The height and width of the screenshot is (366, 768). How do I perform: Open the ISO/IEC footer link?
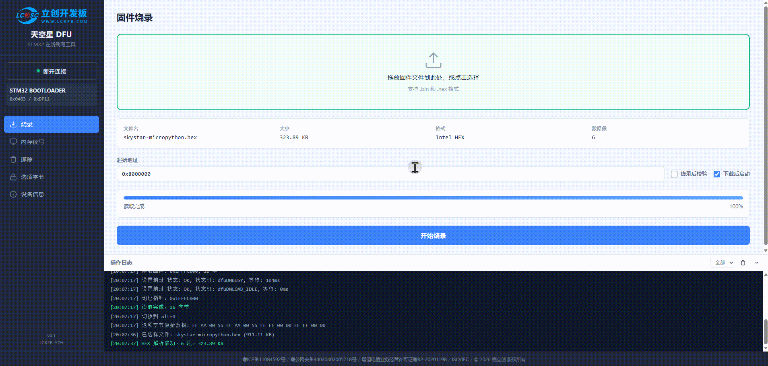click(460, 360)
